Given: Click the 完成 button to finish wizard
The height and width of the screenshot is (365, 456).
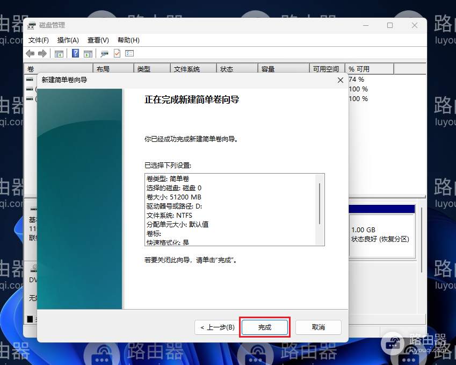Looking at the screenshot, I should pos(265,327).
